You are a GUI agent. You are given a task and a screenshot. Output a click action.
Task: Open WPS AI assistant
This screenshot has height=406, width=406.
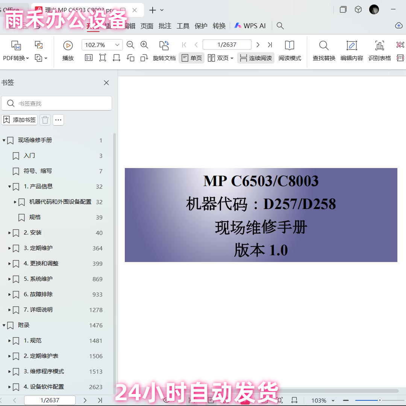250,26
